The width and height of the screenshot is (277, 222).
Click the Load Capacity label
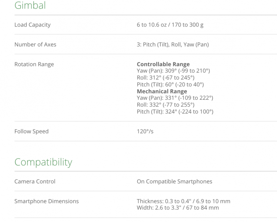[32, 25]
